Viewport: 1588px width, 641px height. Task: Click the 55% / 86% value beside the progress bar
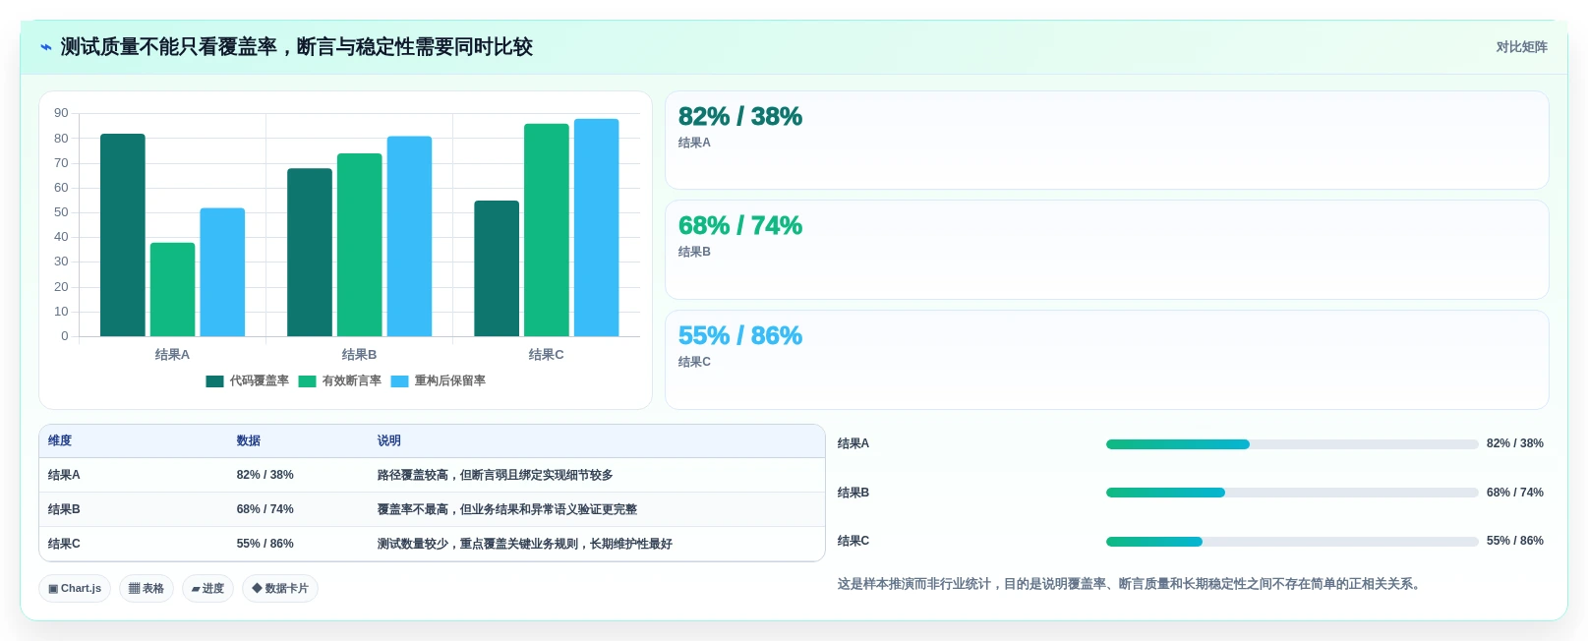1515,541
